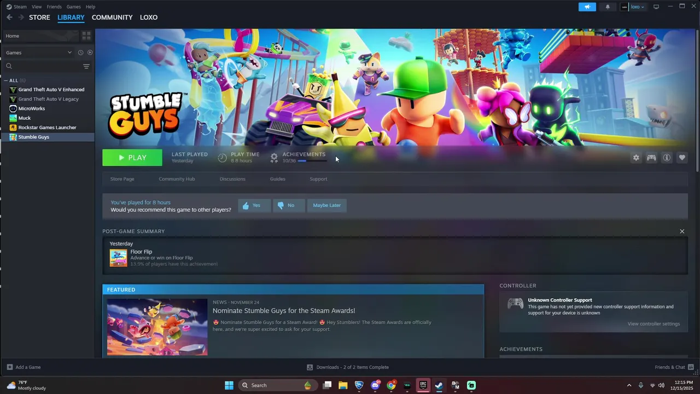Open the Games menu
Image resolution: width=700 pixels, height=394 pixels.
74,7
